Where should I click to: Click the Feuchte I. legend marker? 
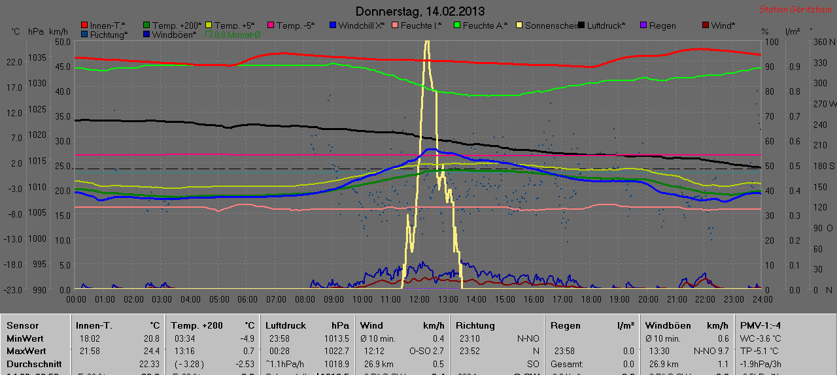tap(394, 25)
